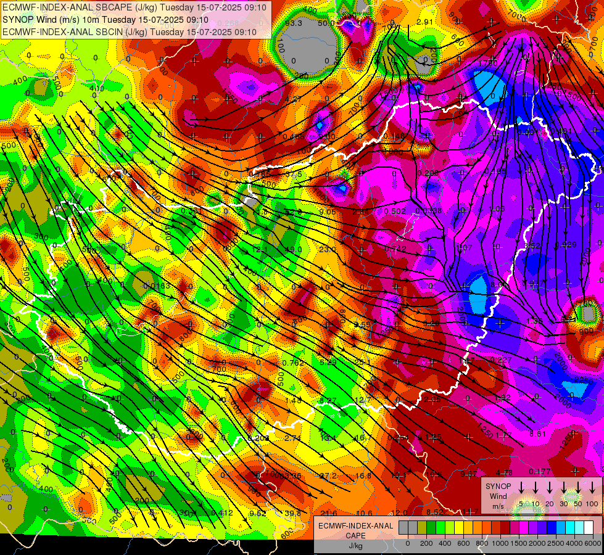Pick the pure yellow CAPE legend swatch
Image resolution: width=604 pixels, height=555 pixels.
459,528
